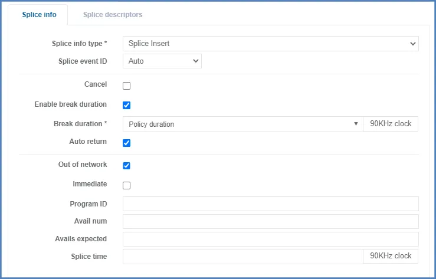
Task: Open the Splice event ID Auto dropdown
Action: tap(162, 61)
